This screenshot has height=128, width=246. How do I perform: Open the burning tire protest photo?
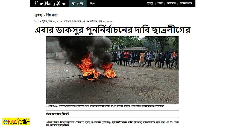point(112,70)
